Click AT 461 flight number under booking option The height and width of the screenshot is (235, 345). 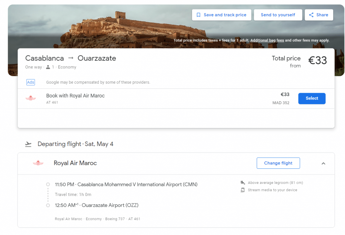(52, 102)
